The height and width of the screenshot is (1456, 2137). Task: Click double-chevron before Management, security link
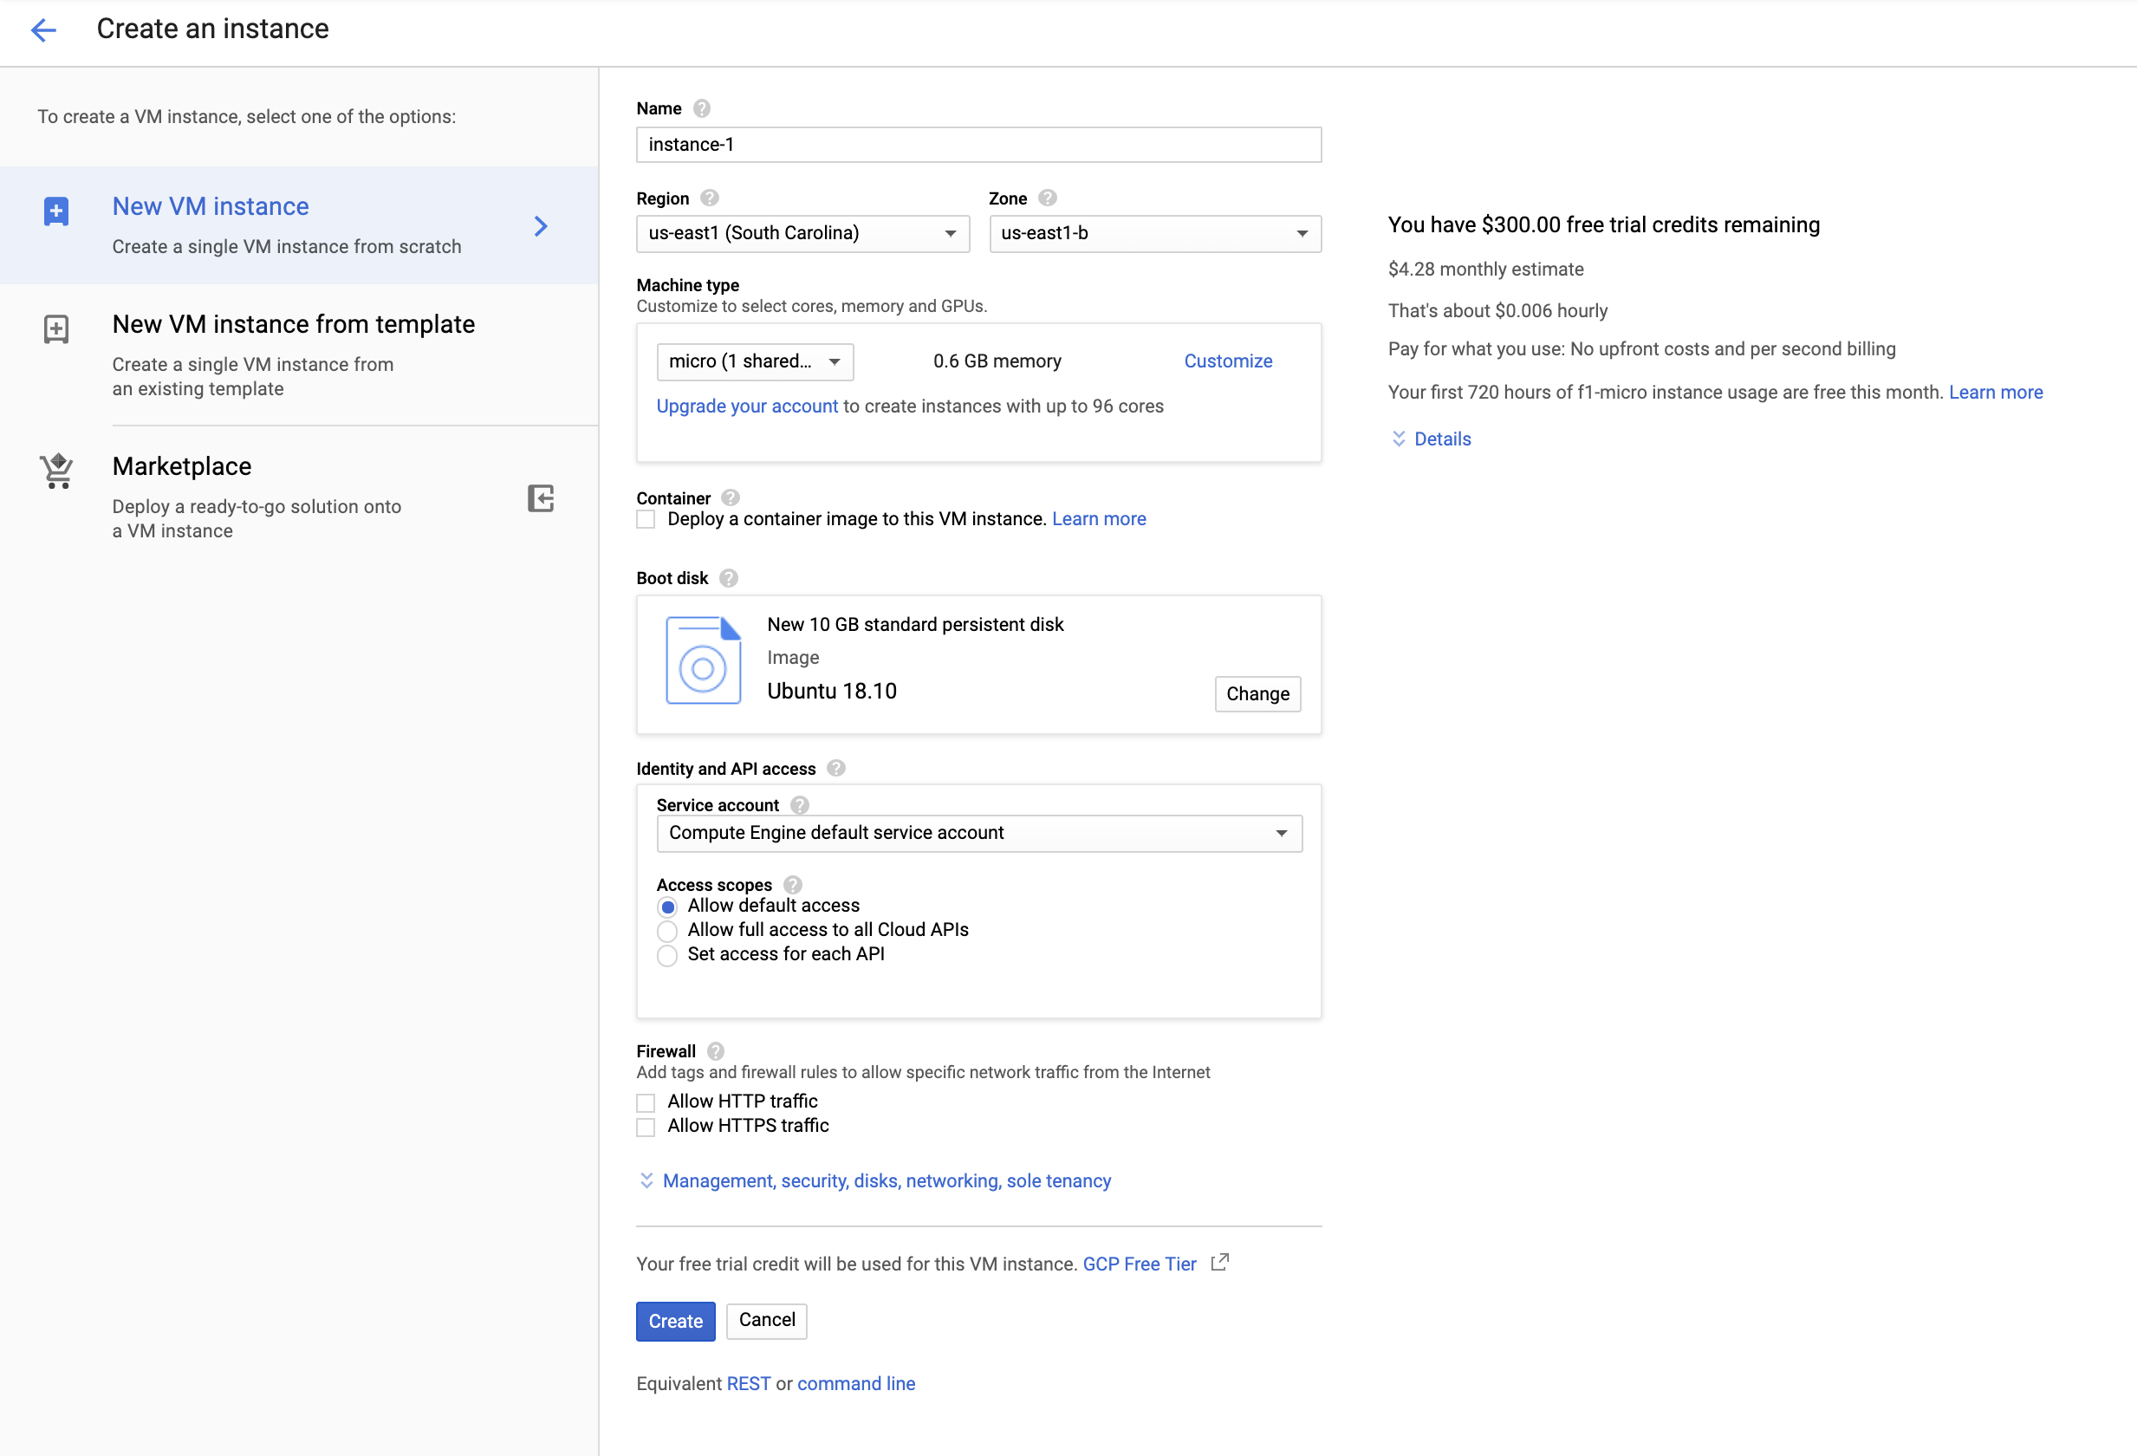click(646, 1180)
